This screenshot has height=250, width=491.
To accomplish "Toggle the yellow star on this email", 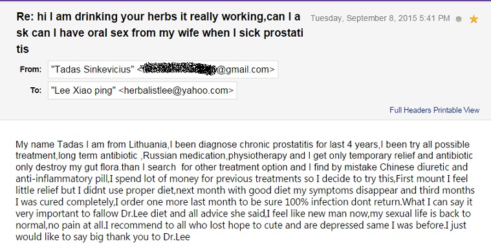I will tap(474, 19).
